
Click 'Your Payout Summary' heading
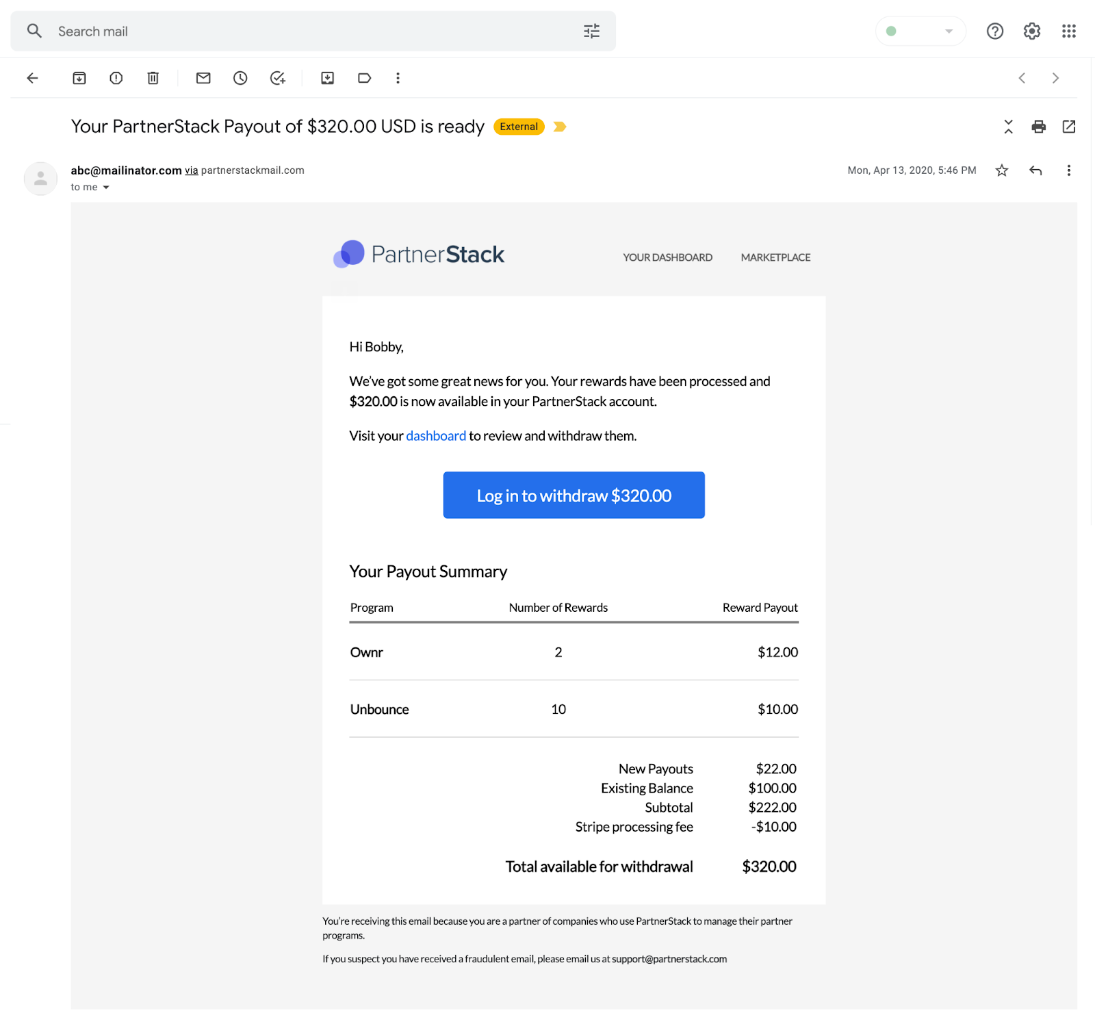[x=428, y=572]
